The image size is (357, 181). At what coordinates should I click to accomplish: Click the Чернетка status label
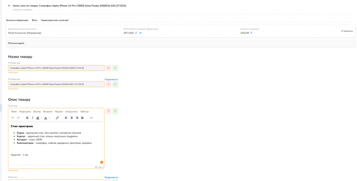[x=347, y=31]
